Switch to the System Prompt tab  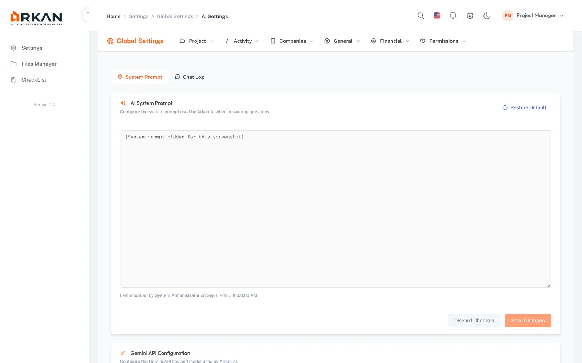coord(140,77)
